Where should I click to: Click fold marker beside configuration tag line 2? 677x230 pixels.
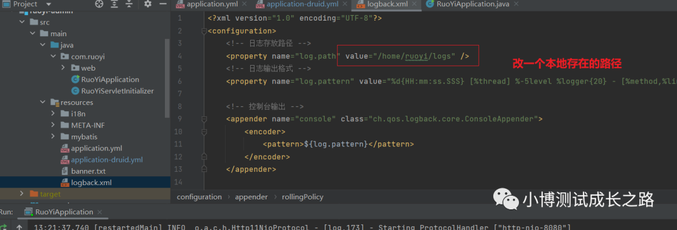click(204, 31)
